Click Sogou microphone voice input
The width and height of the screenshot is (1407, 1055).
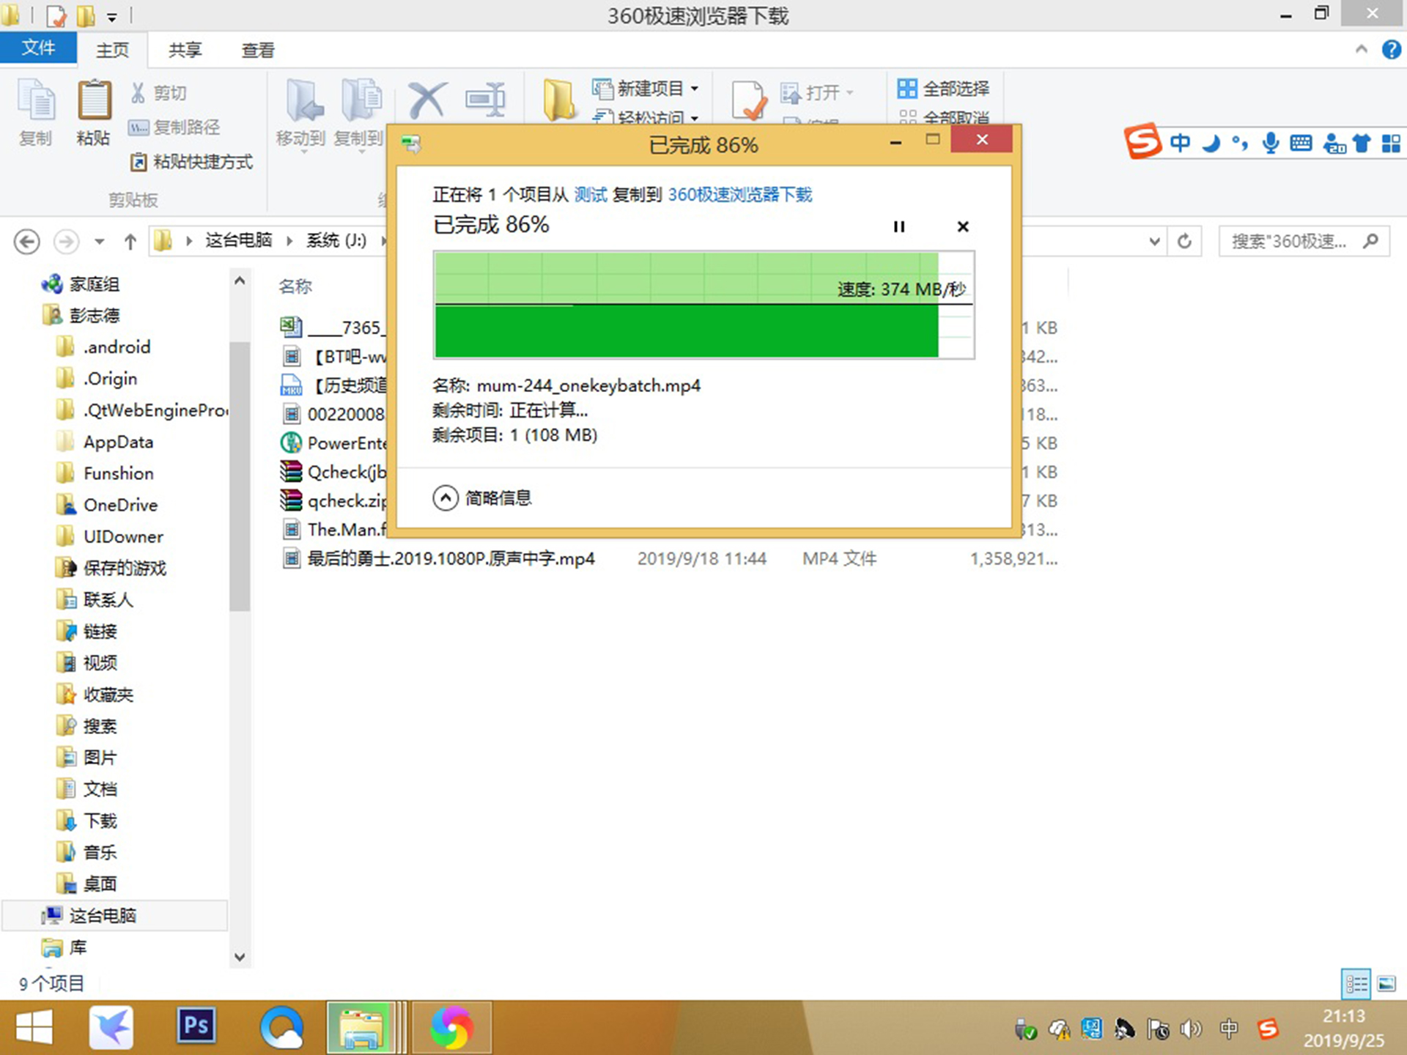(x=1271, y=143)
